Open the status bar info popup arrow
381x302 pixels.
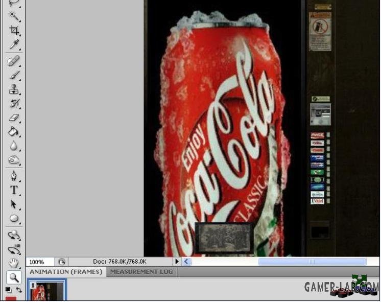(x=177, y=262)
